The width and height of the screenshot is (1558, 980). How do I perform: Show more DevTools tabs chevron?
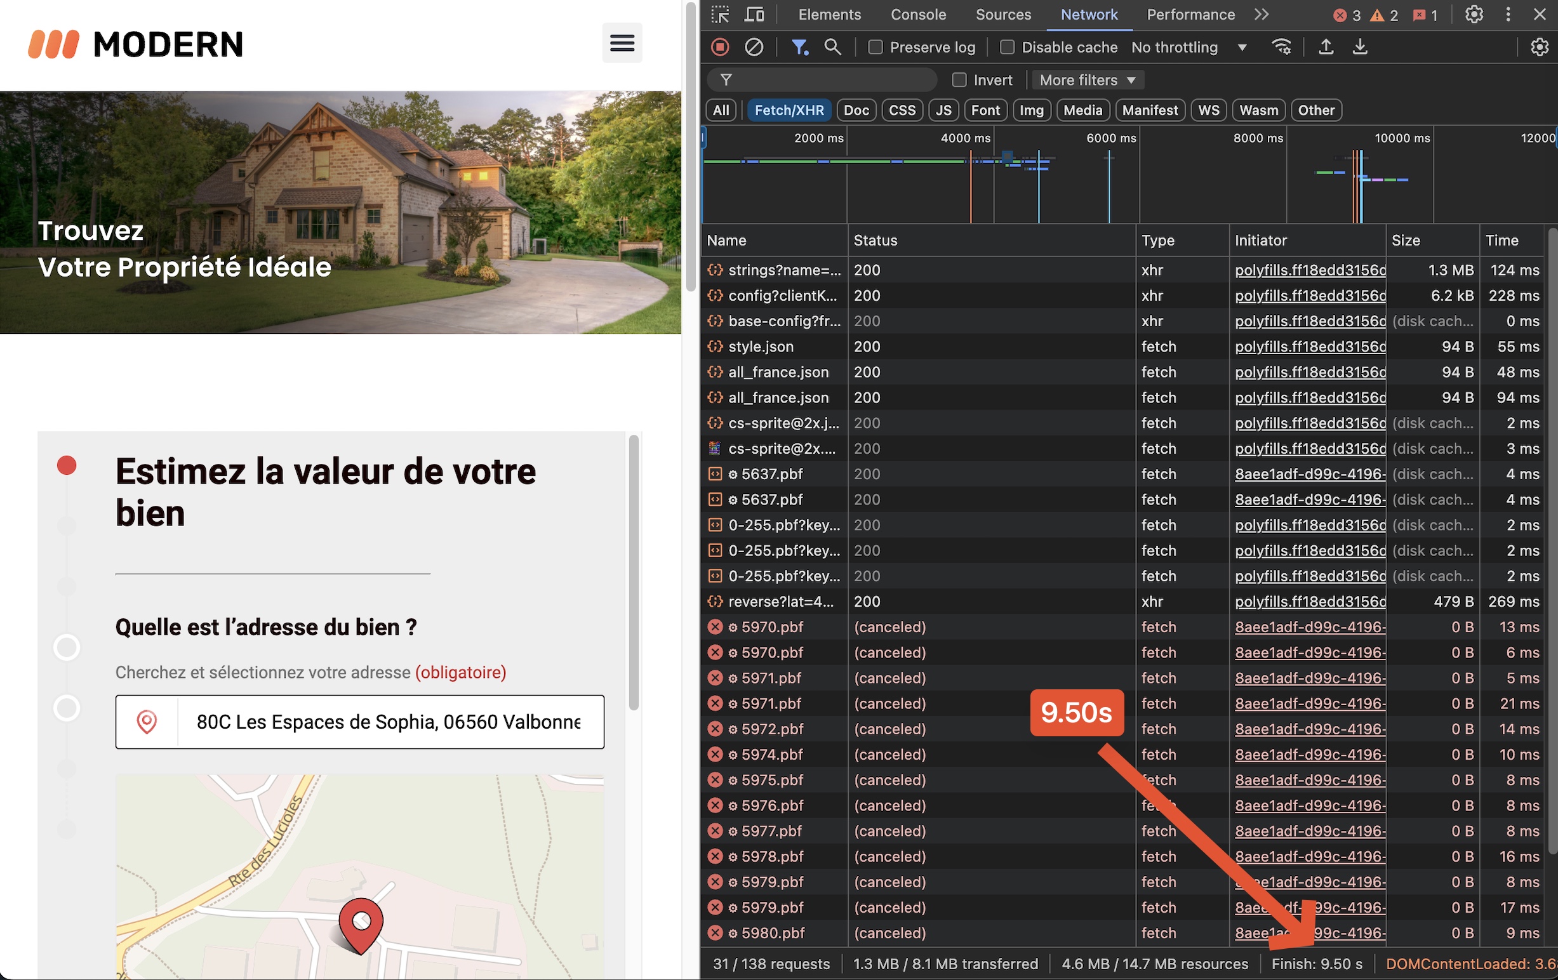tap(1261, 14)
